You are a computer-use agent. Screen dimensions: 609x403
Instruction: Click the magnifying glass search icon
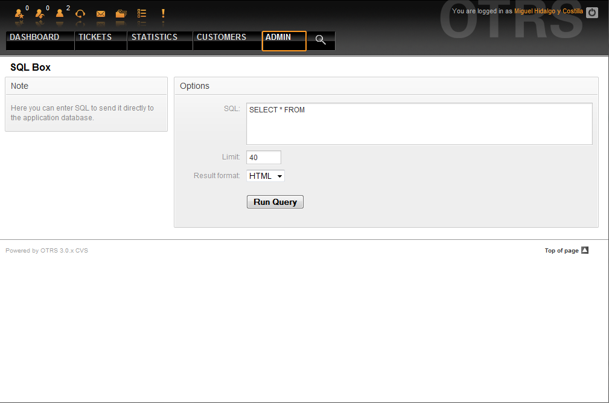click(320, 40)
